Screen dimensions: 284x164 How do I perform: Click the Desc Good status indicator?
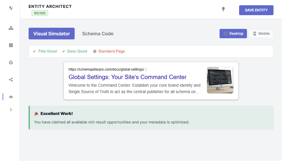click(x=75, y=51)
